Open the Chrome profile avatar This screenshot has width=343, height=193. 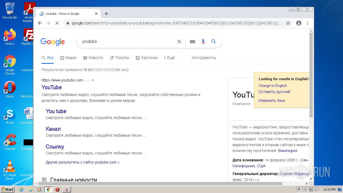[x=299, y=23]
